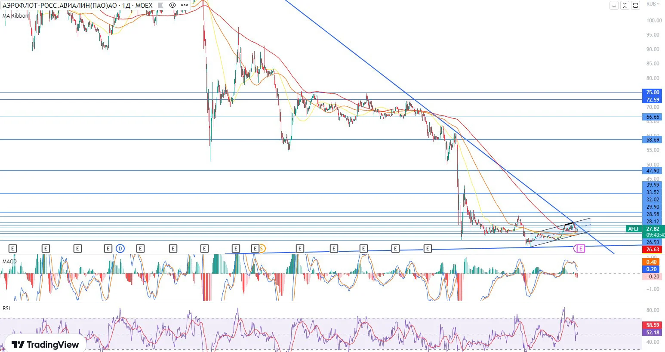Maximize the main chart pane

[636, 5]
